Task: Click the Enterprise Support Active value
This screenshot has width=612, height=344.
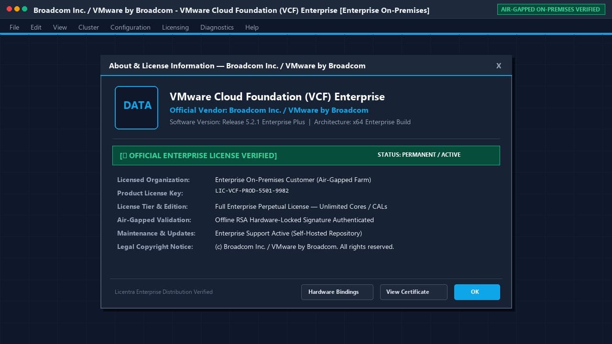Action: pyautogui.click(x=288, y=233)
